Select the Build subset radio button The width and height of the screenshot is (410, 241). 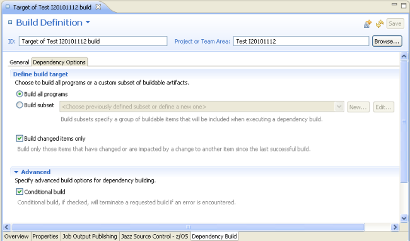20,105
